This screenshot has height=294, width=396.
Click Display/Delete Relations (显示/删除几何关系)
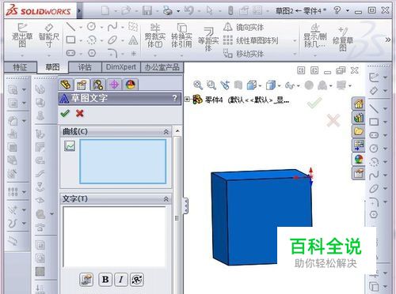tap(315, 36)
